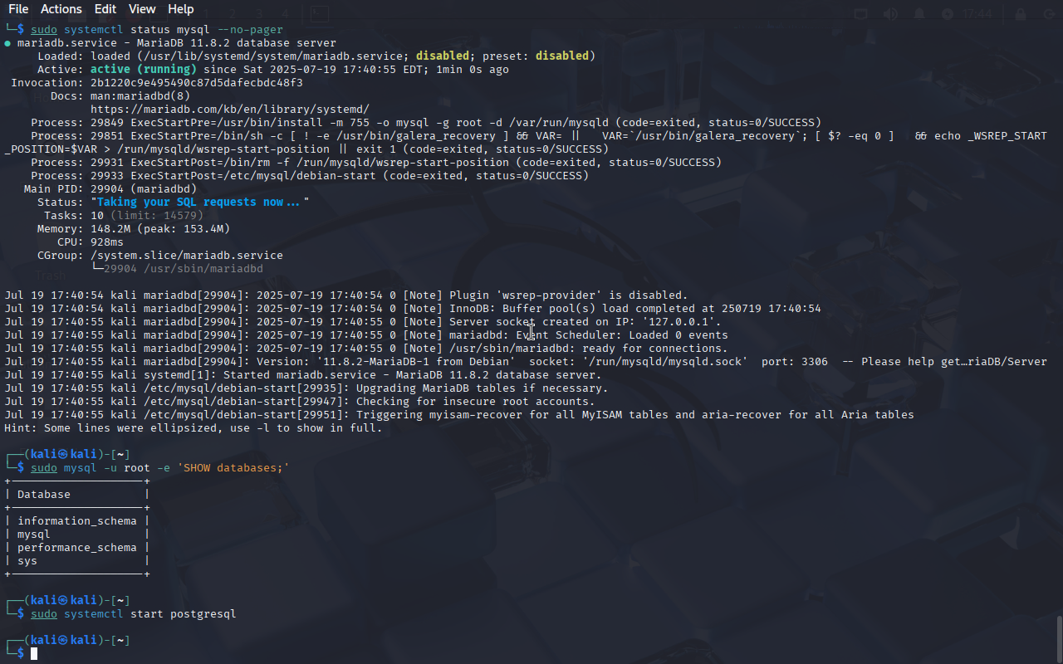Open the Edit menu

click(105, 9)
